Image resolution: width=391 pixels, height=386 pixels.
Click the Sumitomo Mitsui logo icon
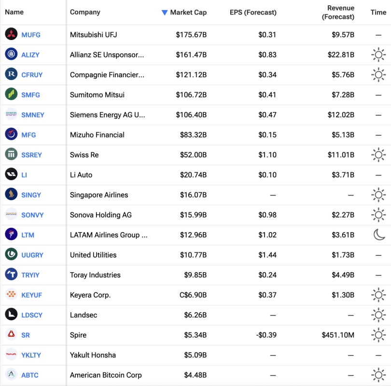11,95
